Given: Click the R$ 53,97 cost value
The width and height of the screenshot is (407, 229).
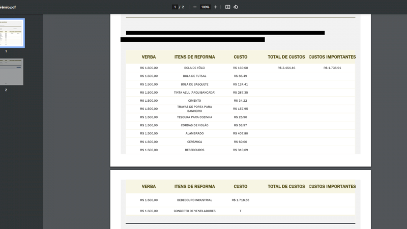Looking at the screenshot, I should click(240, 125).
